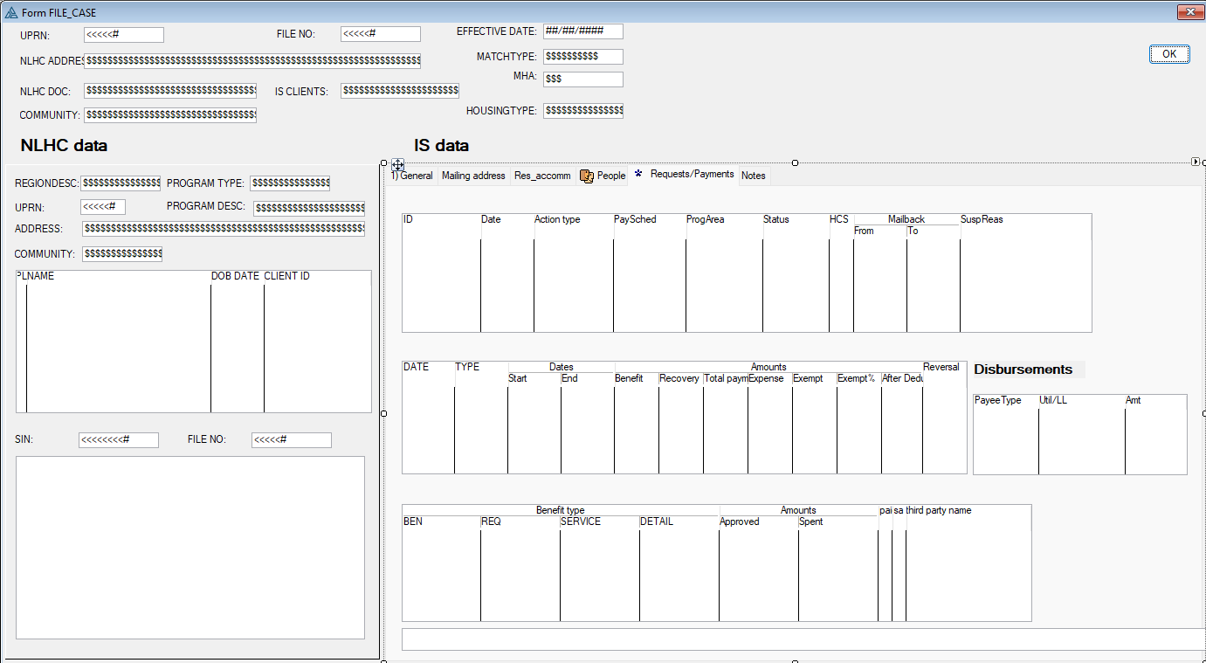This screenshot has height=663, width=1206.
Task: Switch to the 1) General tab
Action: [x=411, y=176]
